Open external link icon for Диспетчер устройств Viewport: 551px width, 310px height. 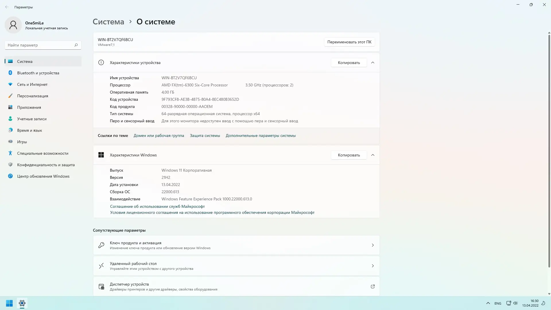[372, 286]
